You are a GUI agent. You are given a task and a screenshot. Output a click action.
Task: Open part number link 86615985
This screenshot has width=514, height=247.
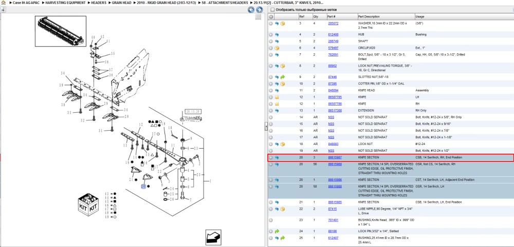(335, 202)
